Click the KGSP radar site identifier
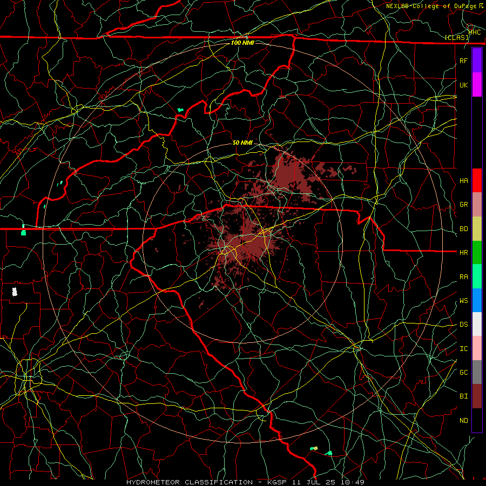This screenshot has height=486, width=486. [276, 482]
